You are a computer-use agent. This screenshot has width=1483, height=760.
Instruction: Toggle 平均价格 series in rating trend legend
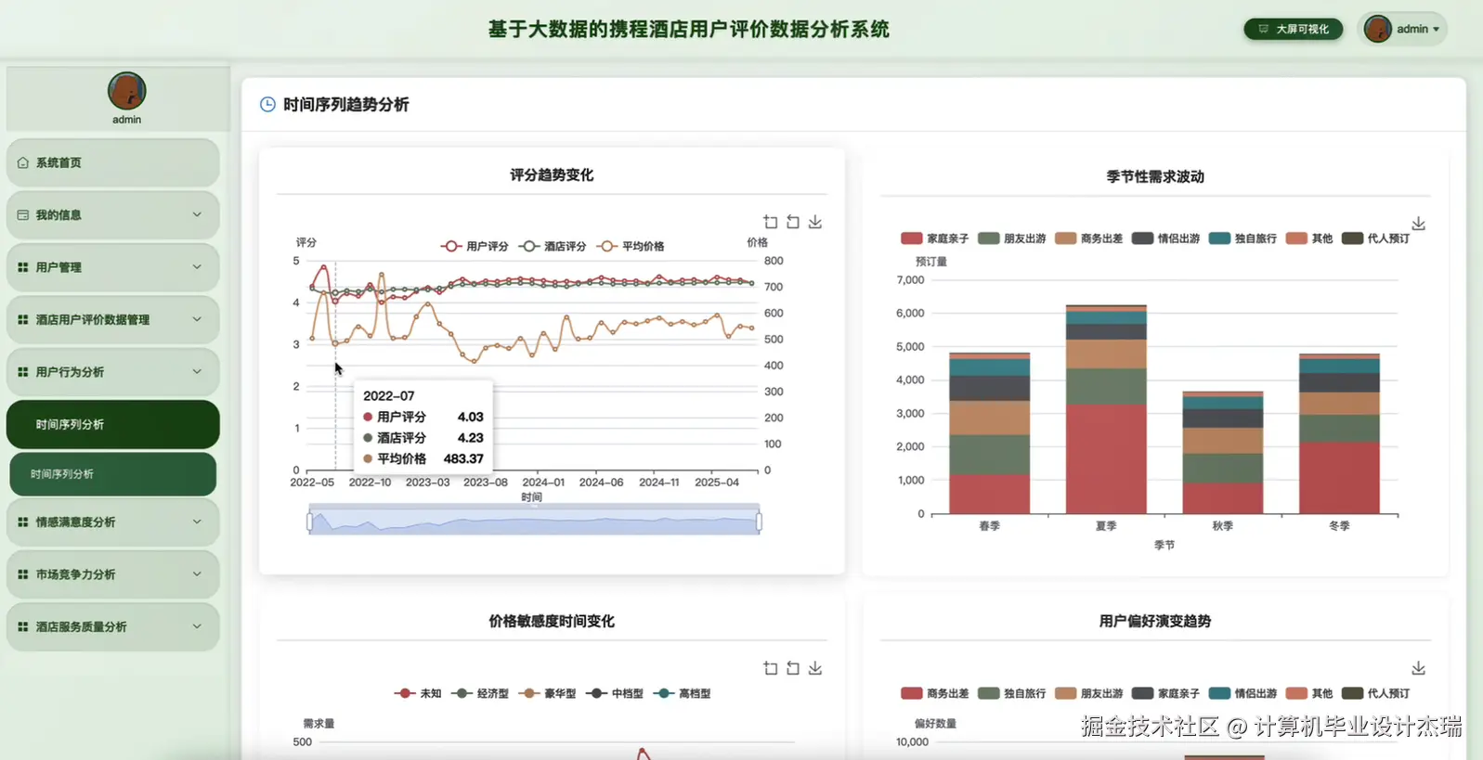click(631, 246)
